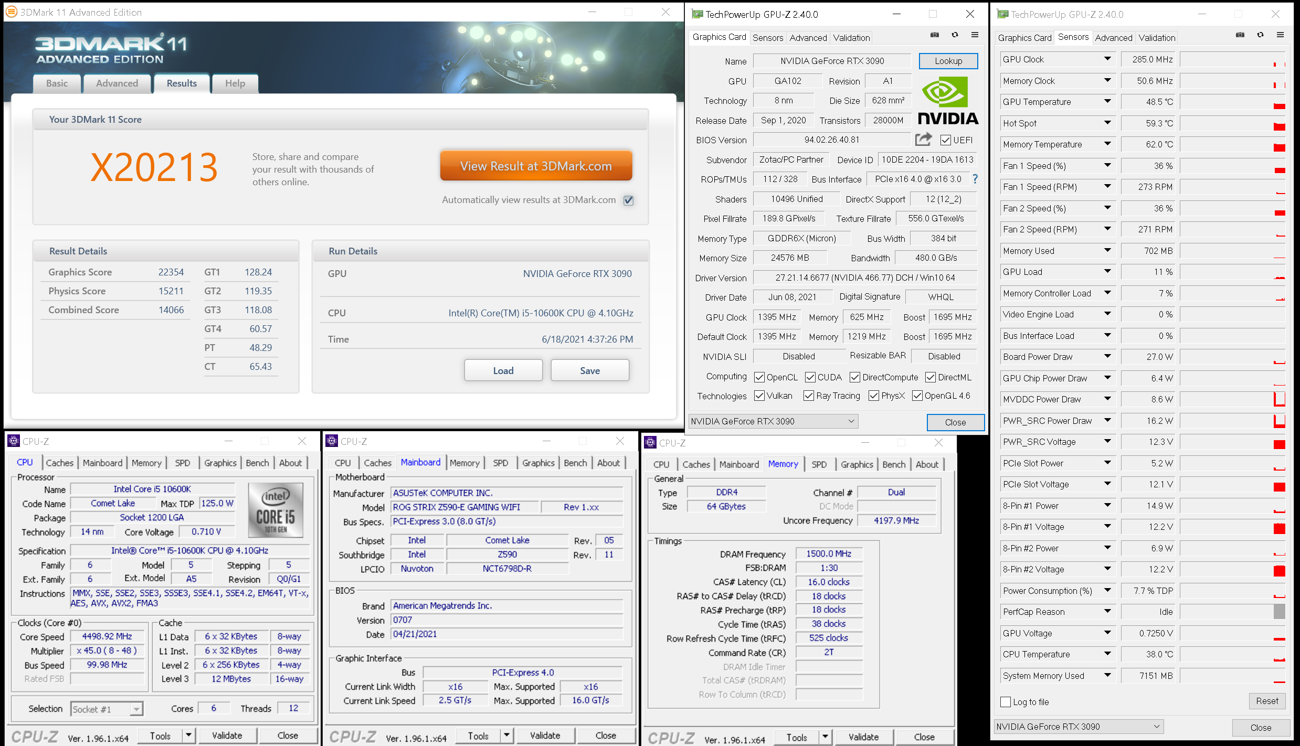
Task: Click the refresh icon in GPU-Z Sensors window
Action: [x=1260, y=35]
